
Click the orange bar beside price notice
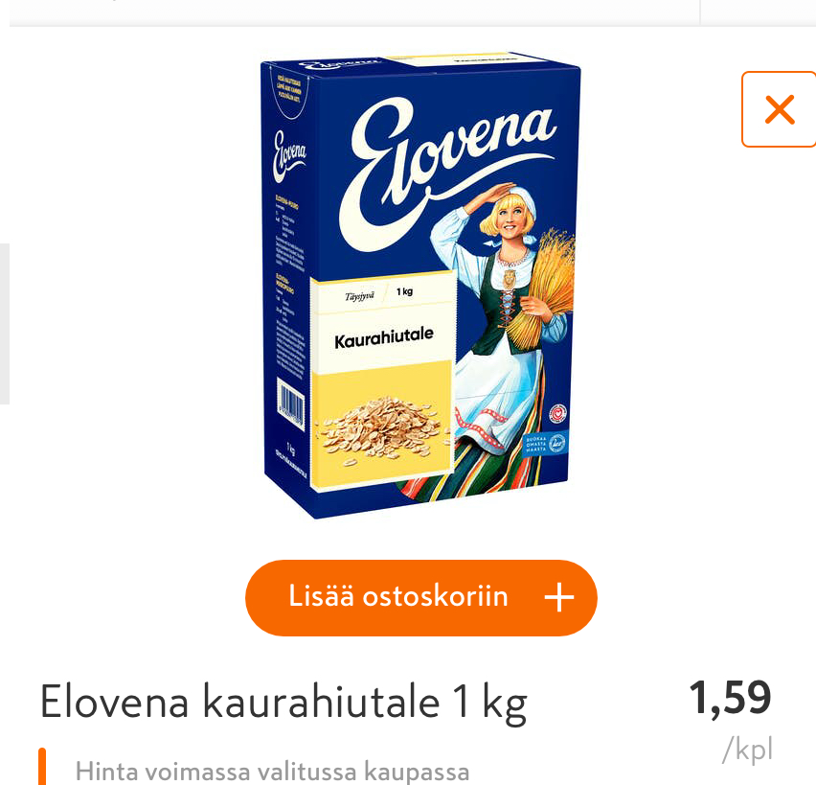[42, 766]
